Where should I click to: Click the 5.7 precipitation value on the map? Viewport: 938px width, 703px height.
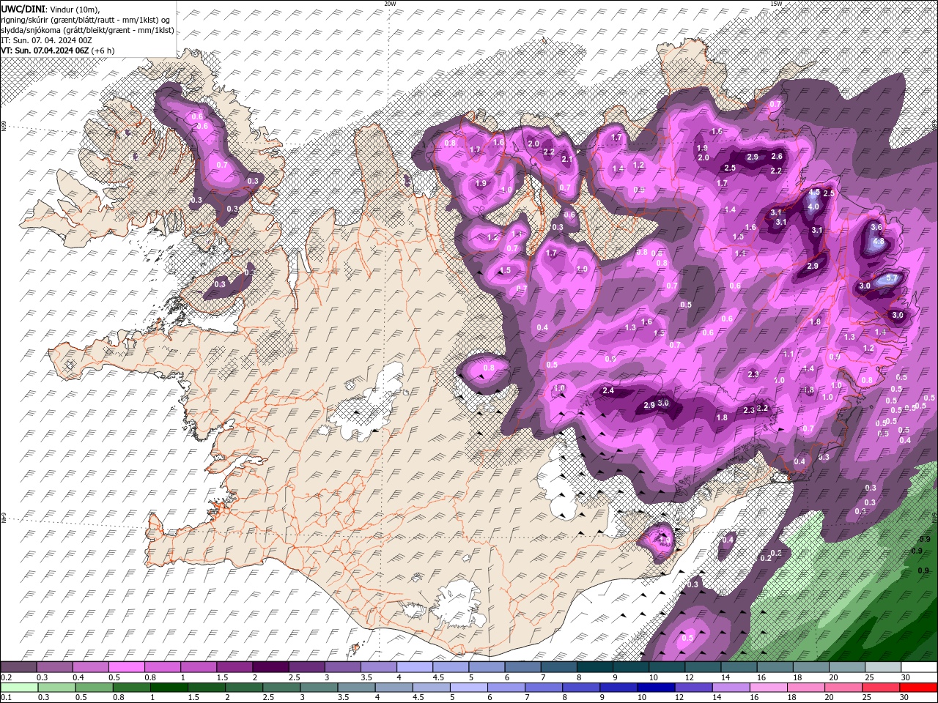click(892, 279)
